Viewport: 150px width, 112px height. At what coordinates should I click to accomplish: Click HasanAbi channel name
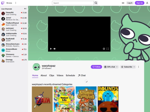pos(10,12)
